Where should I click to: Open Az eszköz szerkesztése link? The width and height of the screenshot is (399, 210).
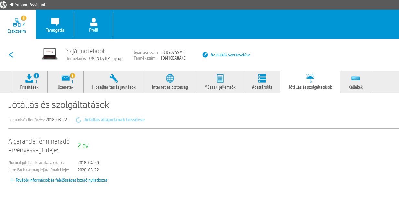(x=230, y=55)
